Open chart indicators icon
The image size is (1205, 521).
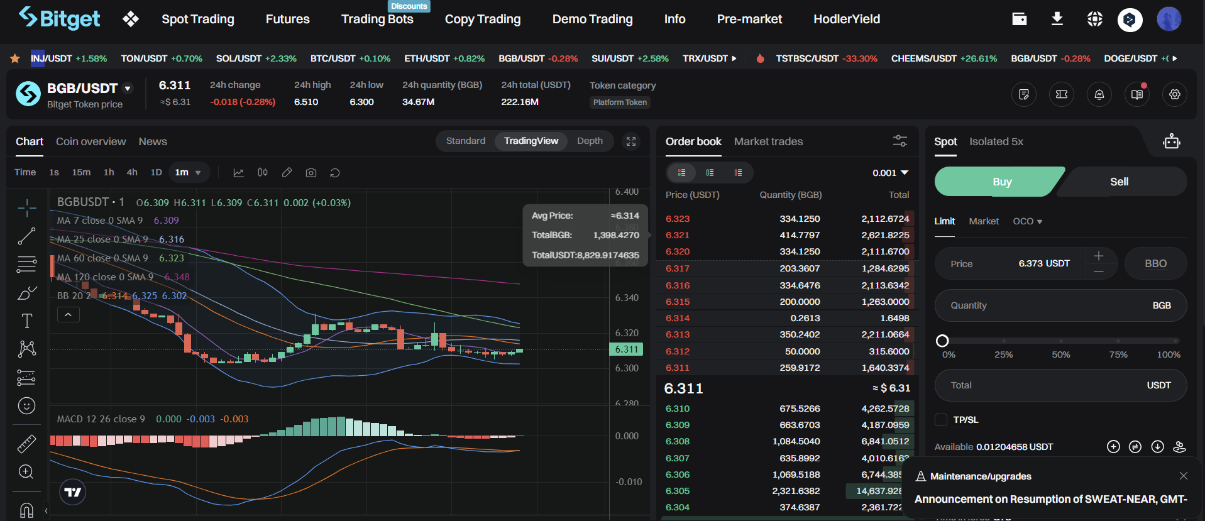[x=238, y=173]
